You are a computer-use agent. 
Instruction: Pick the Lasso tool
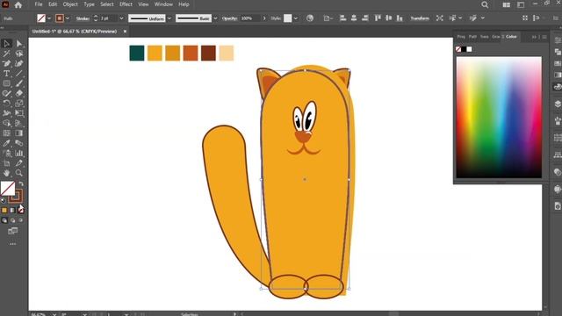pos(19,54)
